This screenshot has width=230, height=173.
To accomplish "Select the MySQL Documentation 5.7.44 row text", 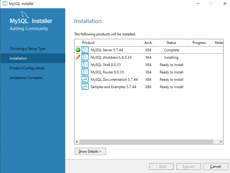I will [x=114, y=80].
